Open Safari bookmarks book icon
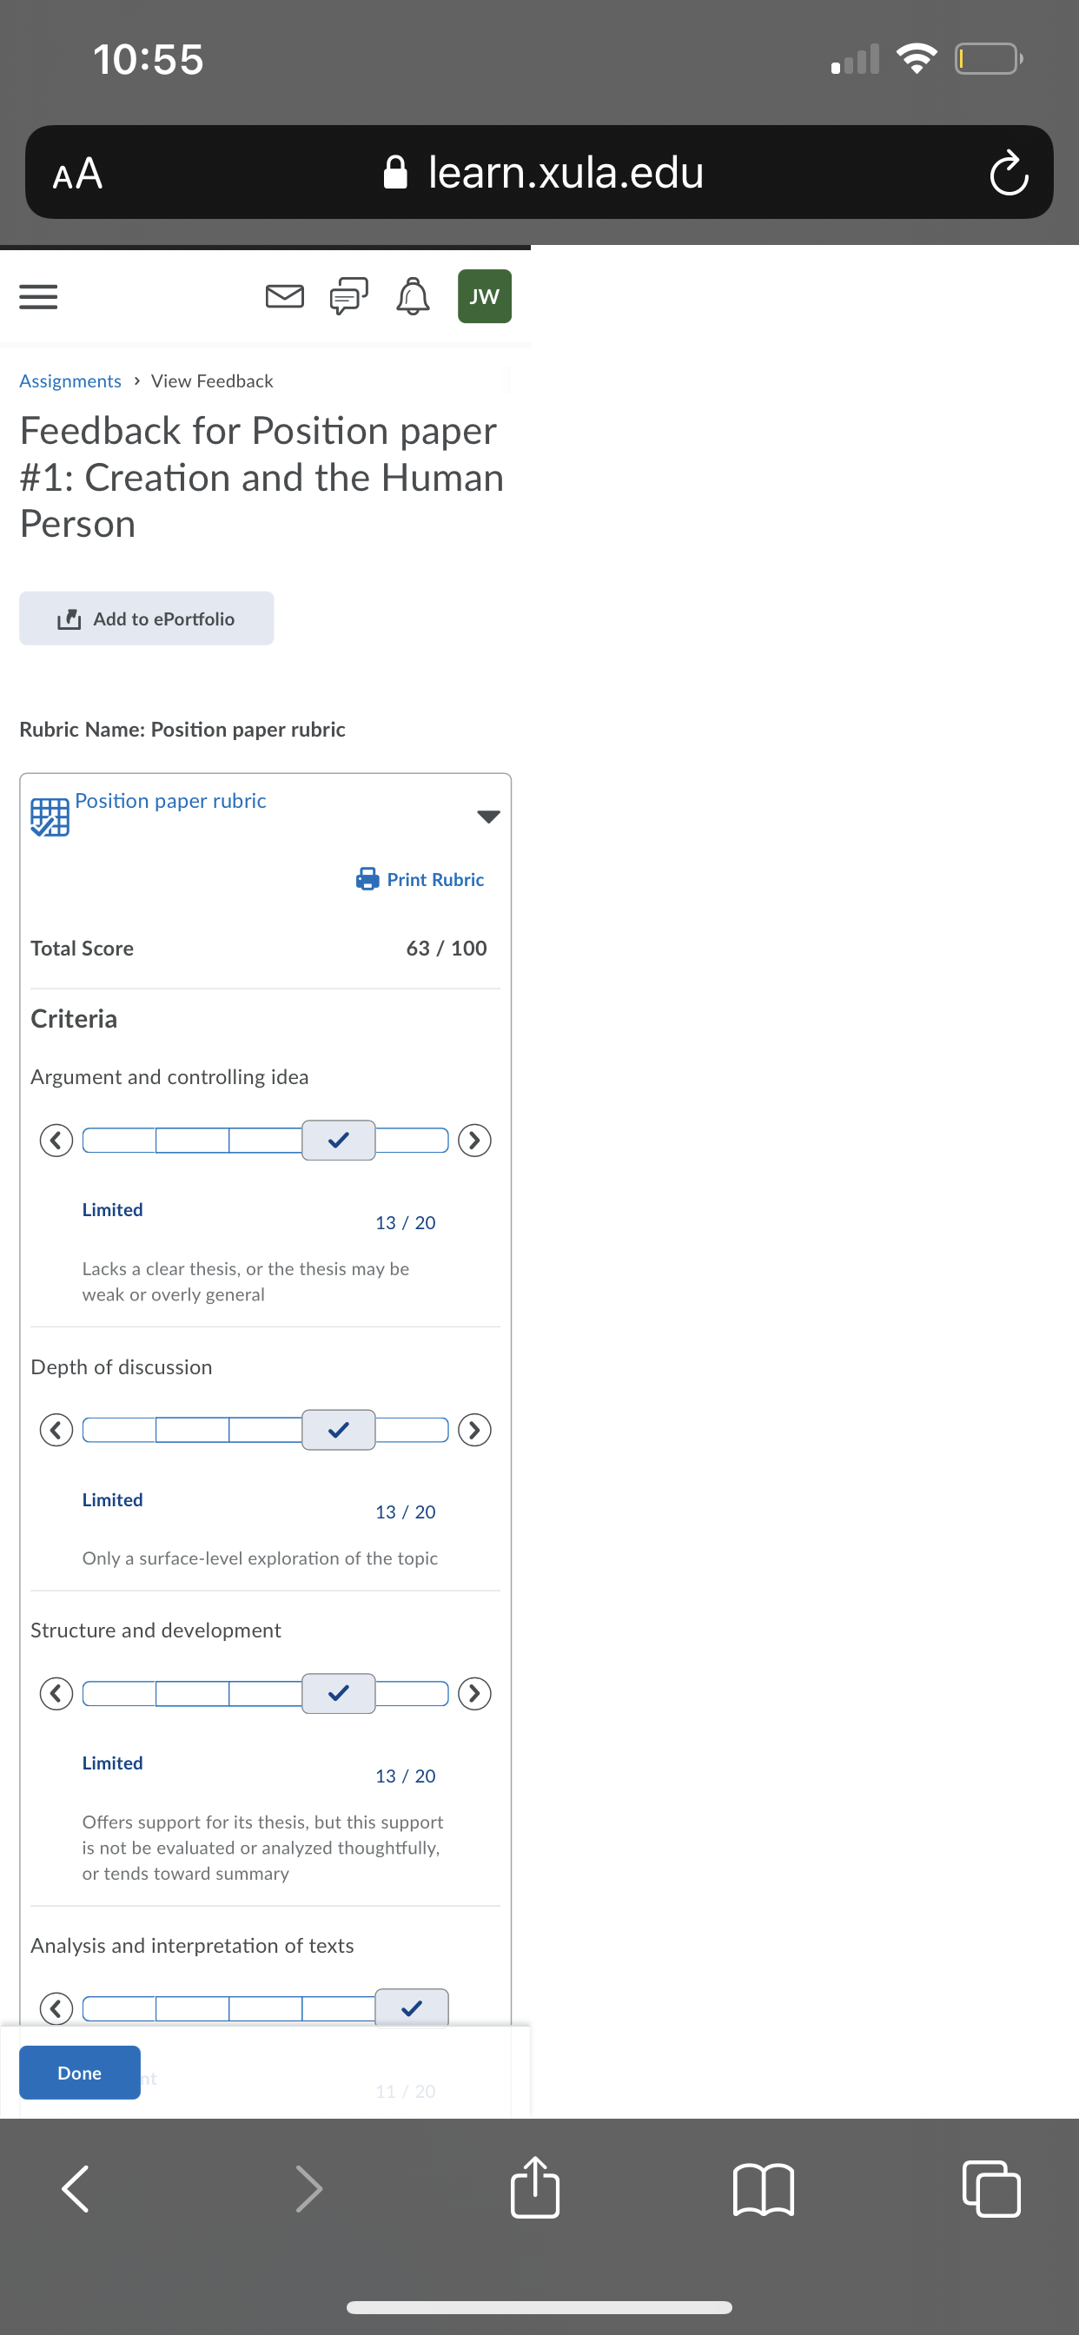The height and width of the screenshot is (2335, 1079). click(x=764, y=2189)
